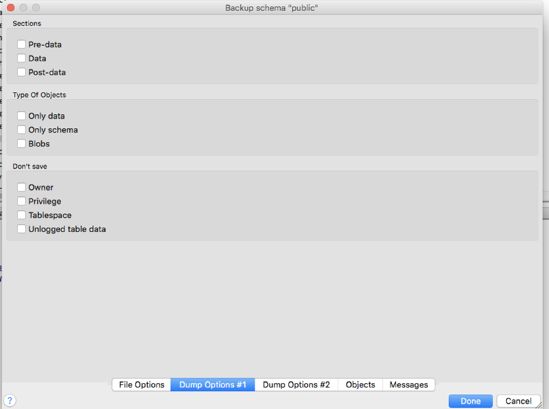
Task: Check the Only data option
Action: 21,115
